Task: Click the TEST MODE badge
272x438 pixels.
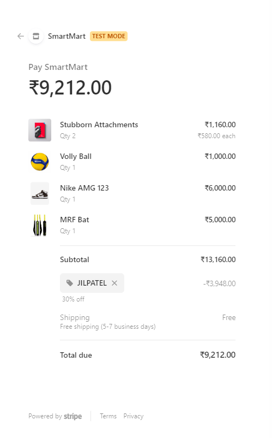Action: (x=108, y=36)
